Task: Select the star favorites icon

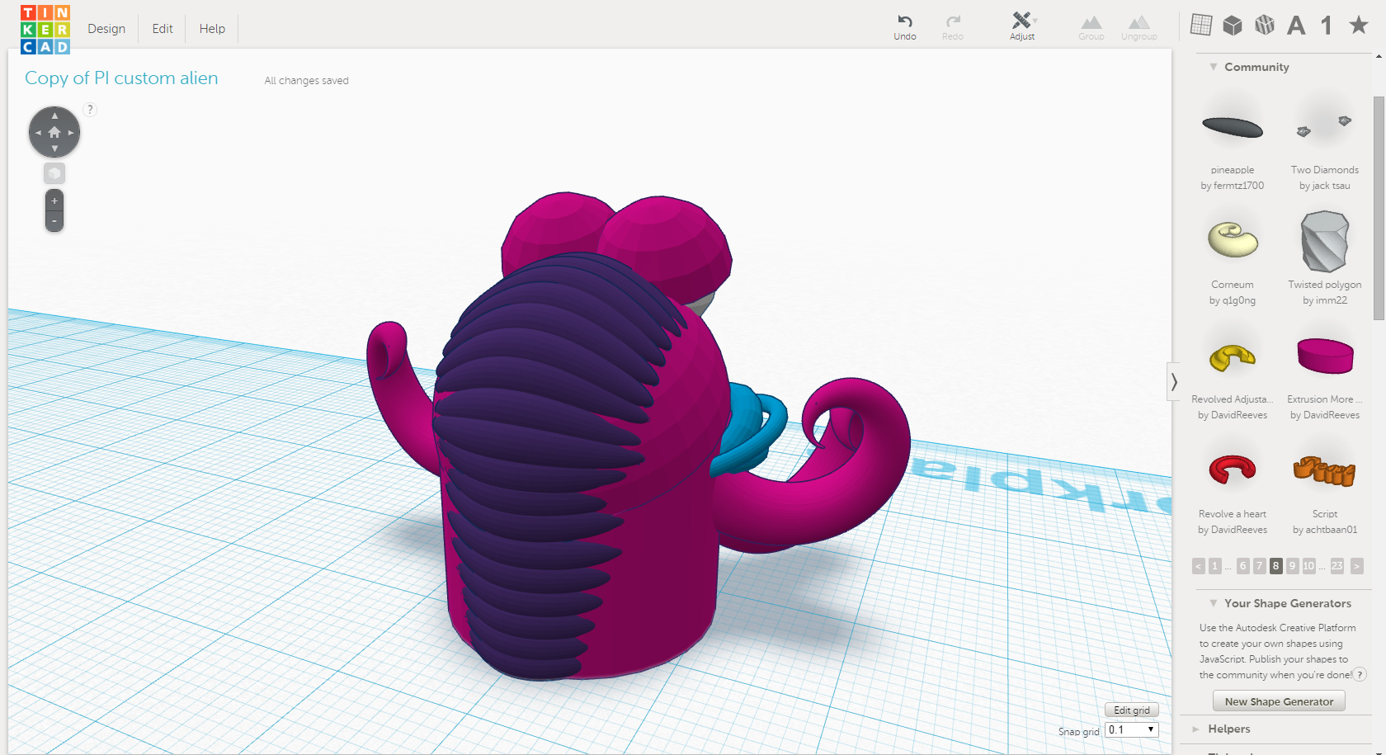Action: tap(1359, 25)
